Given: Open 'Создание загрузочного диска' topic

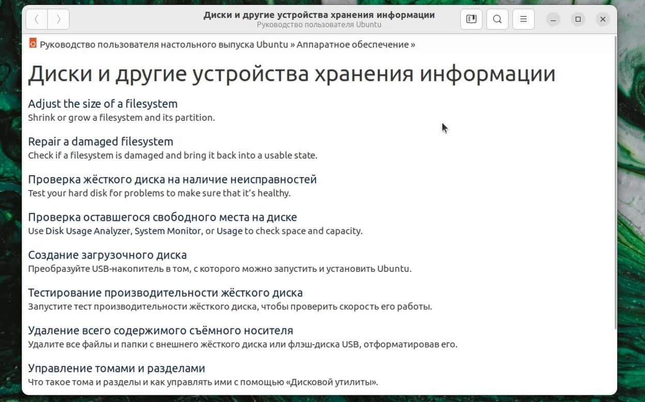Looking at the screenshot, I should click(108, 255).
